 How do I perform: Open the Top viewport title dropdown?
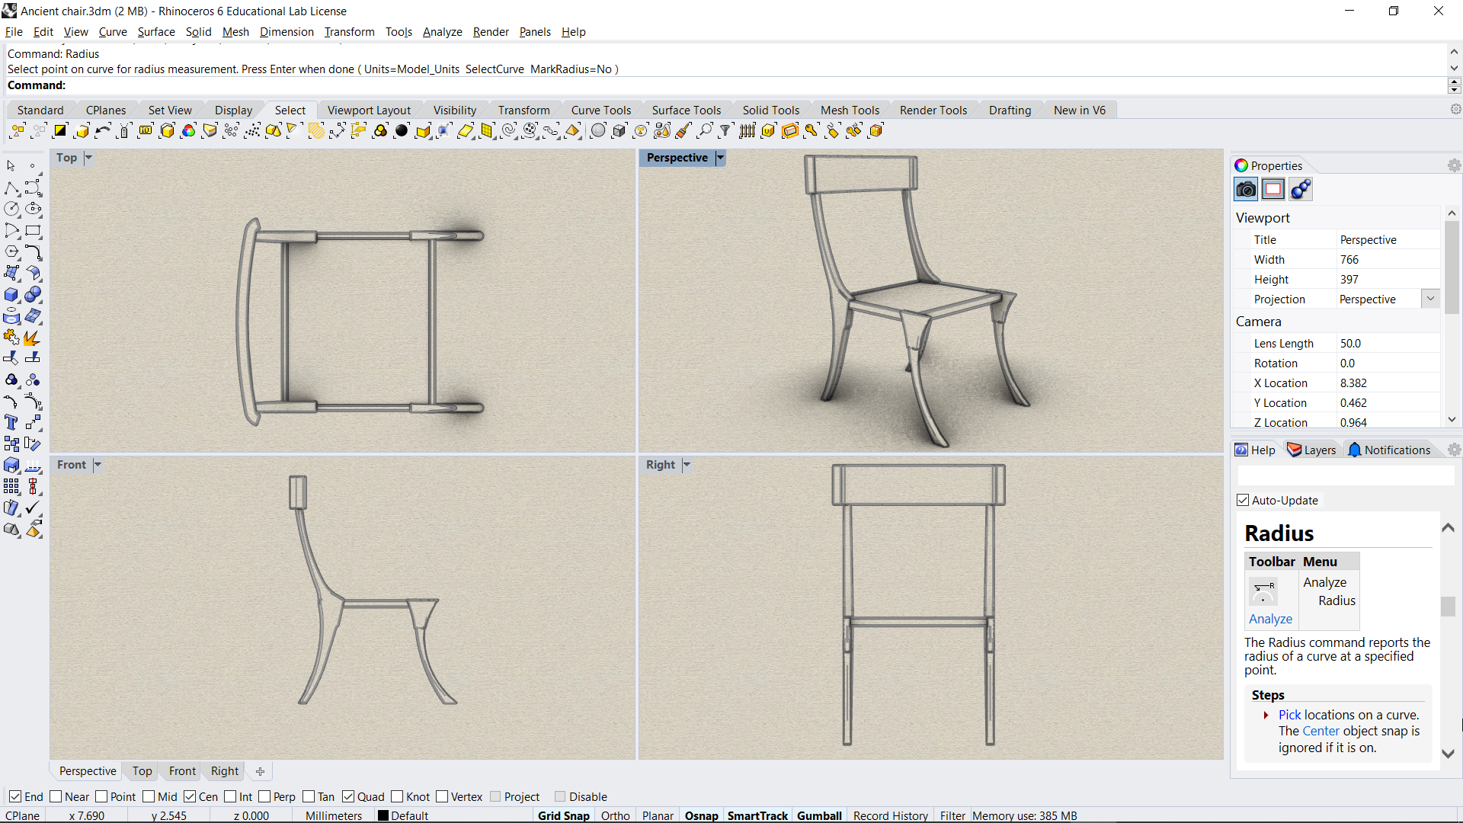[x=88, y=158]
